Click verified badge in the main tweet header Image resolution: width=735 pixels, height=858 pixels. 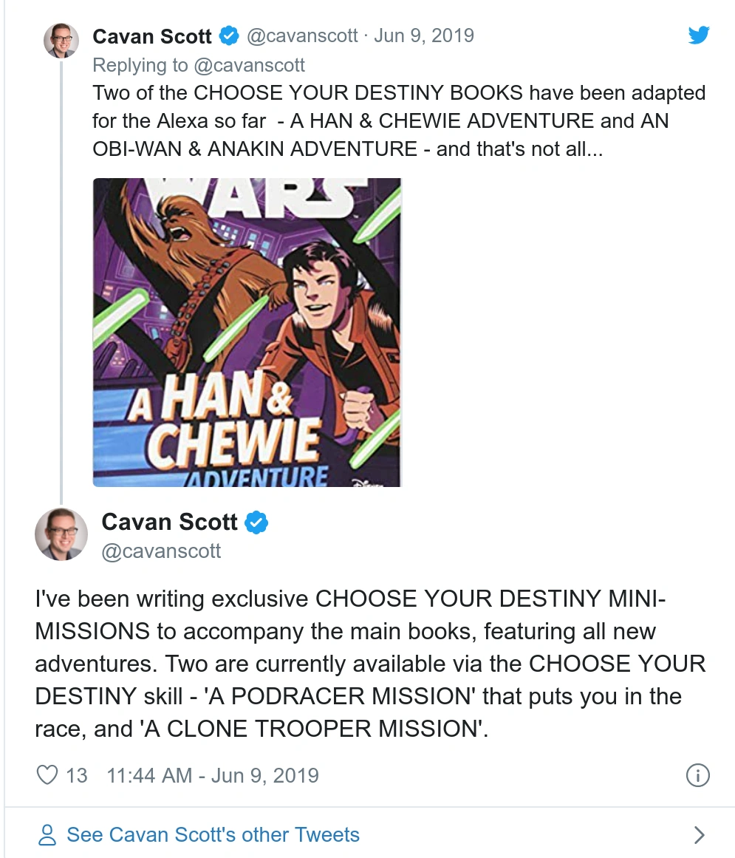(256, 522)
